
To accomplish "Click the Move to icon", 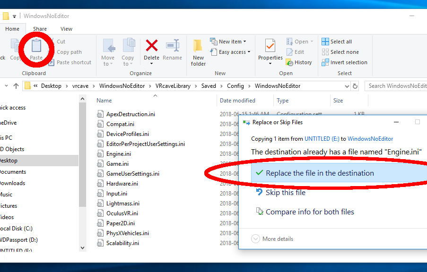I will pos(108,51).
